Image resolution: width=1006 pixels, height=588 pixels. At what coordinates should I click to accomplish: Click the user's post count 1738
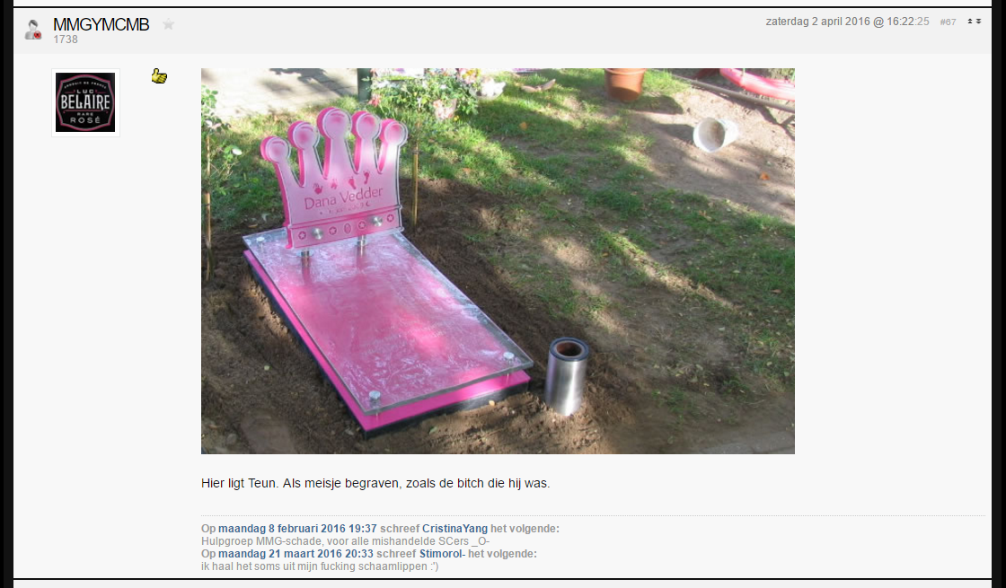66,39
